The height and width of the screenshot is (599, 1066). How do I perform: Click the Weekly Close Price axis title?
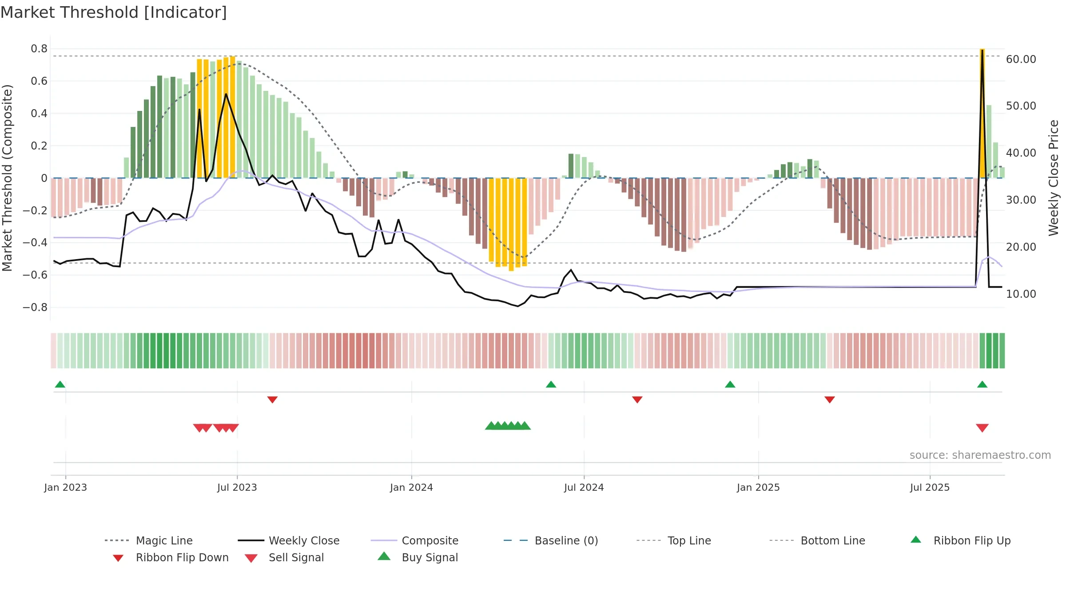[1054, 177]
